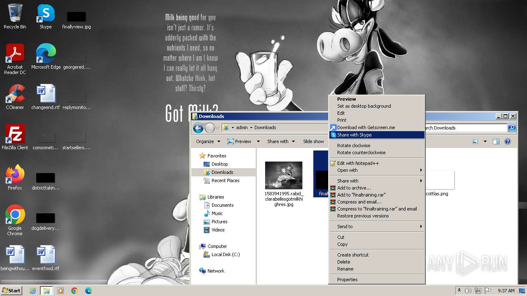Open Microsoft Edge desktop shortcut
The height and width of the screenshot is (296, 527).
coord(46,57)
